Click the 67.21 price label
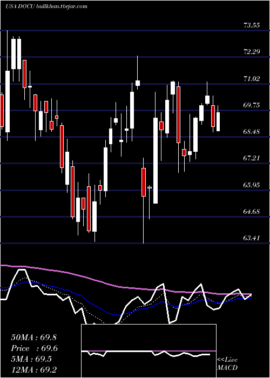This screenshot has height=378, width=270. (252, 158)
